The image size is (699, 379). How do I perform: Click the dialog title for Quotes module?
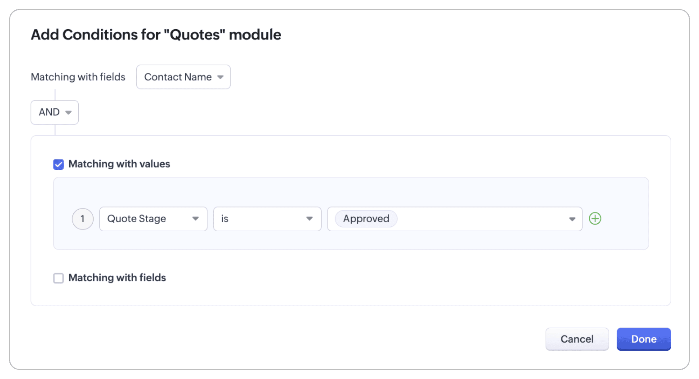point(156,35)
